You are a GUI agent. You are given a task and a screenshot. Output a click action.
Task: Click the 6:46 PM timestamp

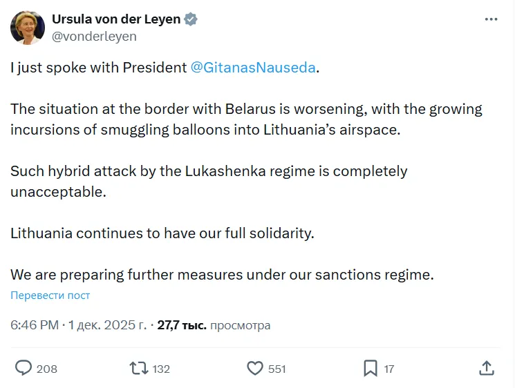(x=35, y=325)
